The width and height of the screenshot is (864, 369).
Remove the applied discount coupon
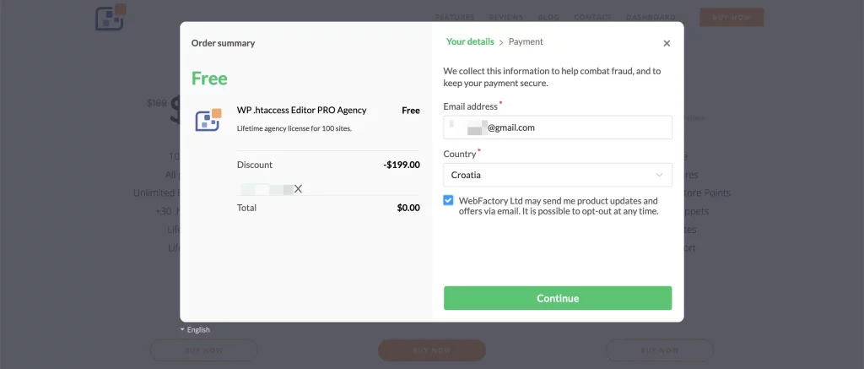[x=298, y=189]
